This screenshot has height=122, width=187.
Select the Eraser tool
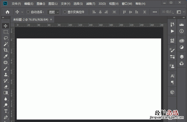click(5, 87)
